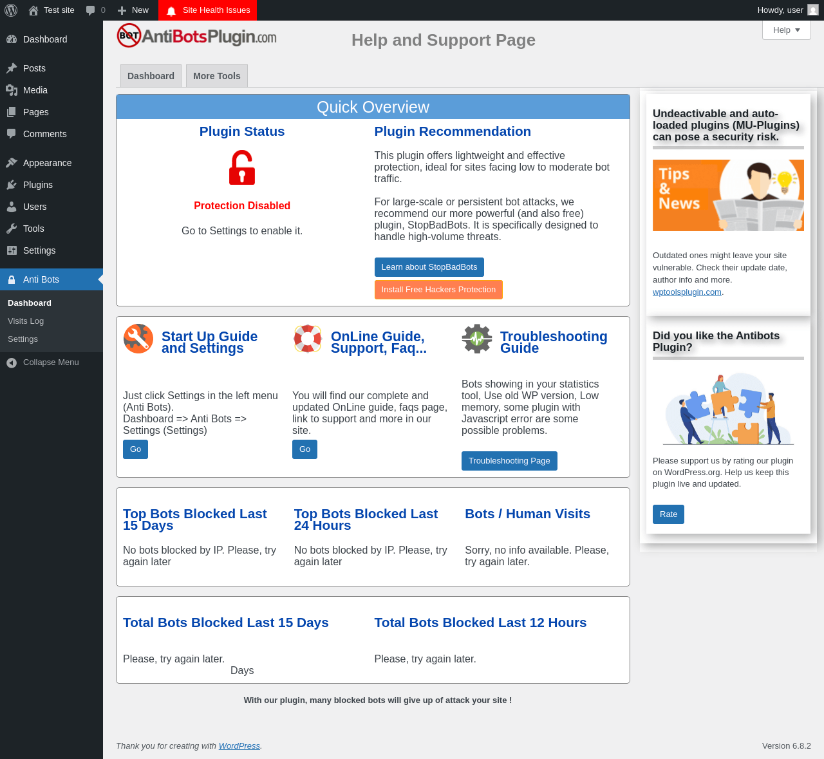824x759 pixels.
Task: Follow the WordPress footer link
Action: click(x=239, y=746)
